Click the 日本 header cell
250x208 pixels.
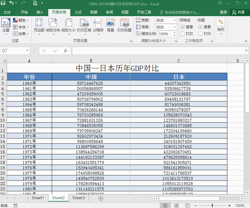click(179, 77)
